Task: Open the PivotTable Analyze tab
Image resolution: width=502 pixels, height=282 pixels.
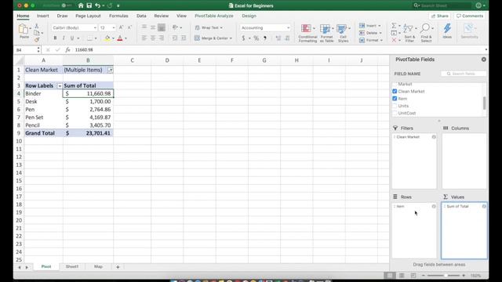Action: point(214,16)
